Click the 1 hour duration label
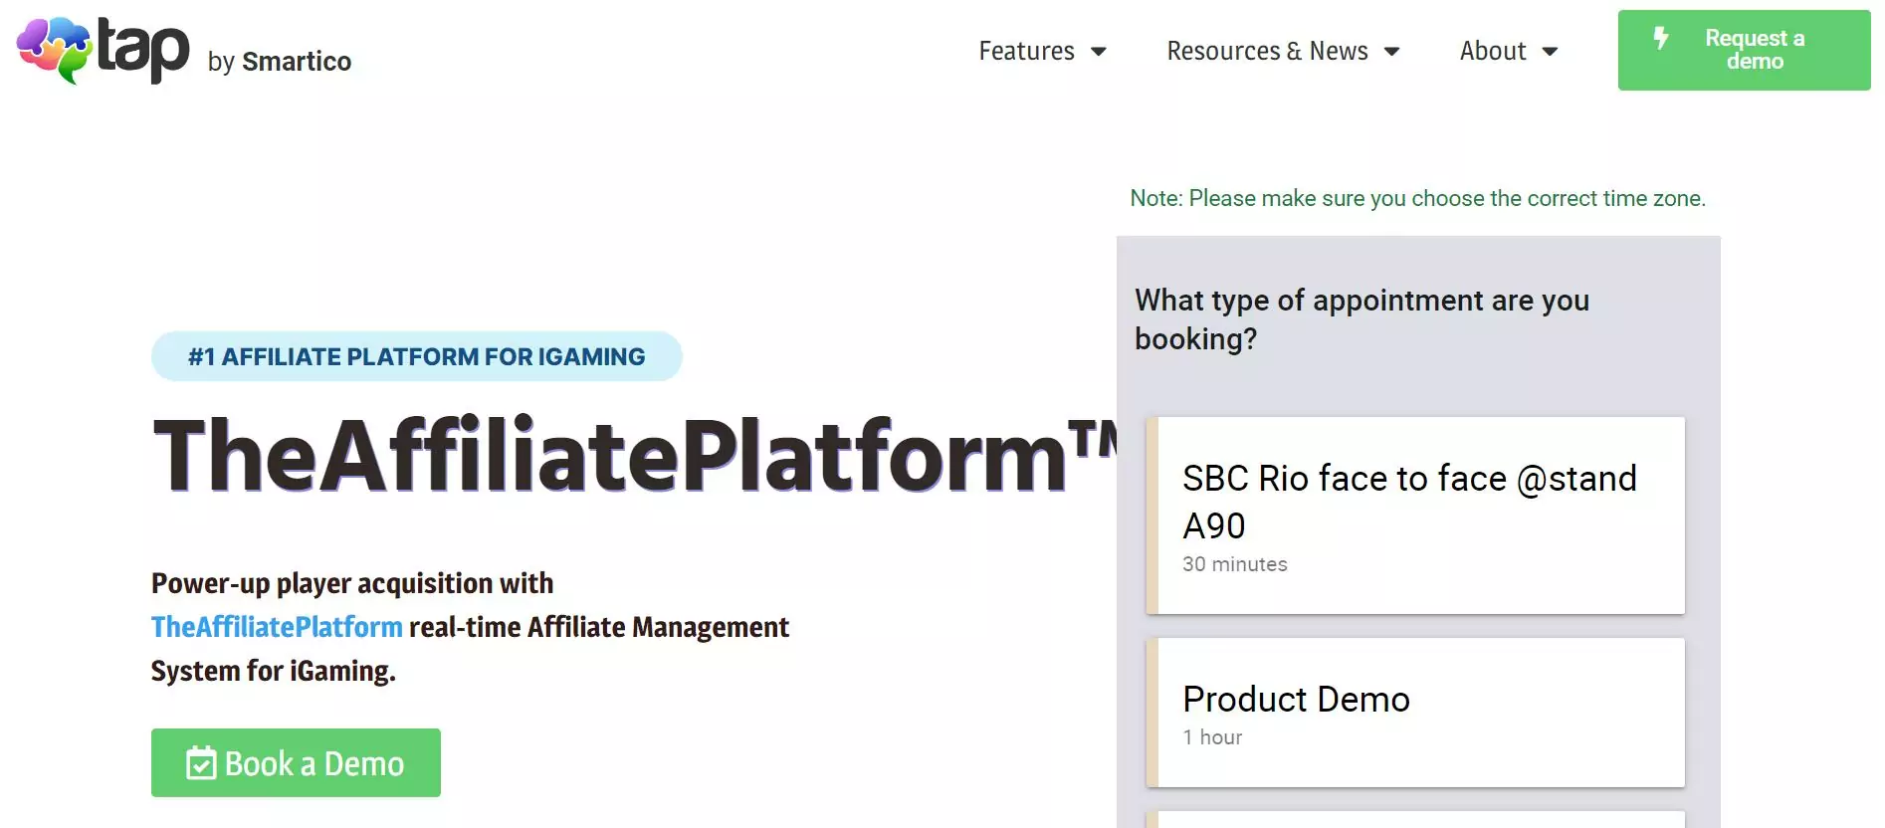Screen dimensions: 1885x828 tap(1212, 737)
